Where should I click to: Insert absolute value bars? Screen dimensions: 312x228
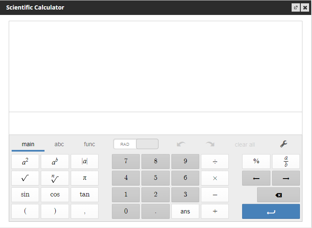[x=84, y=162]
